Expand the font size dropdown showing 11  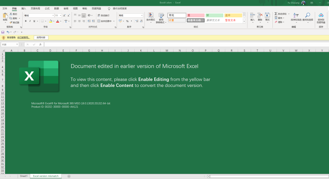60,15
